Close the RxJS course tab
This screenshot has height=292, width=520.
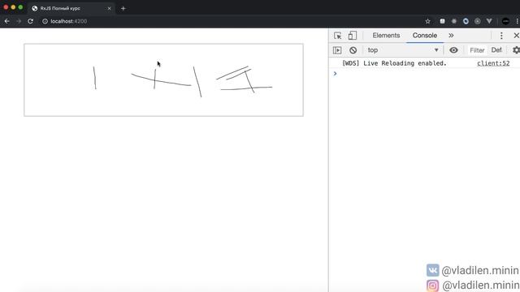coord(109,8)
